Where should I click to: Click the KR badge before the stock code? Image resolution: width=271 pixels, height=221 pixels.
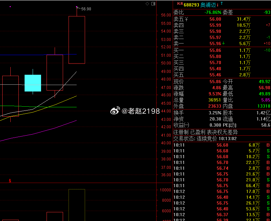[180, 4]
